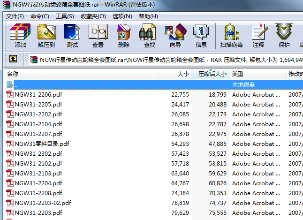Go up one folder level button
This screenshot has height=220, width=303.
click(x=13, y=59)
